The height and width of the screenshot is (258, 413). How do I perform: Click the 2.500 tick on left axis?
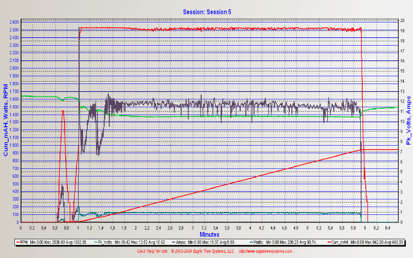point(13,30)
